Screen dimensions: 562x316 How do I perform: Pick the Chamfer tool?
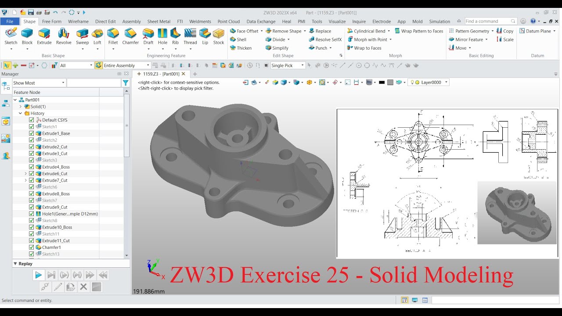(130, 36)
